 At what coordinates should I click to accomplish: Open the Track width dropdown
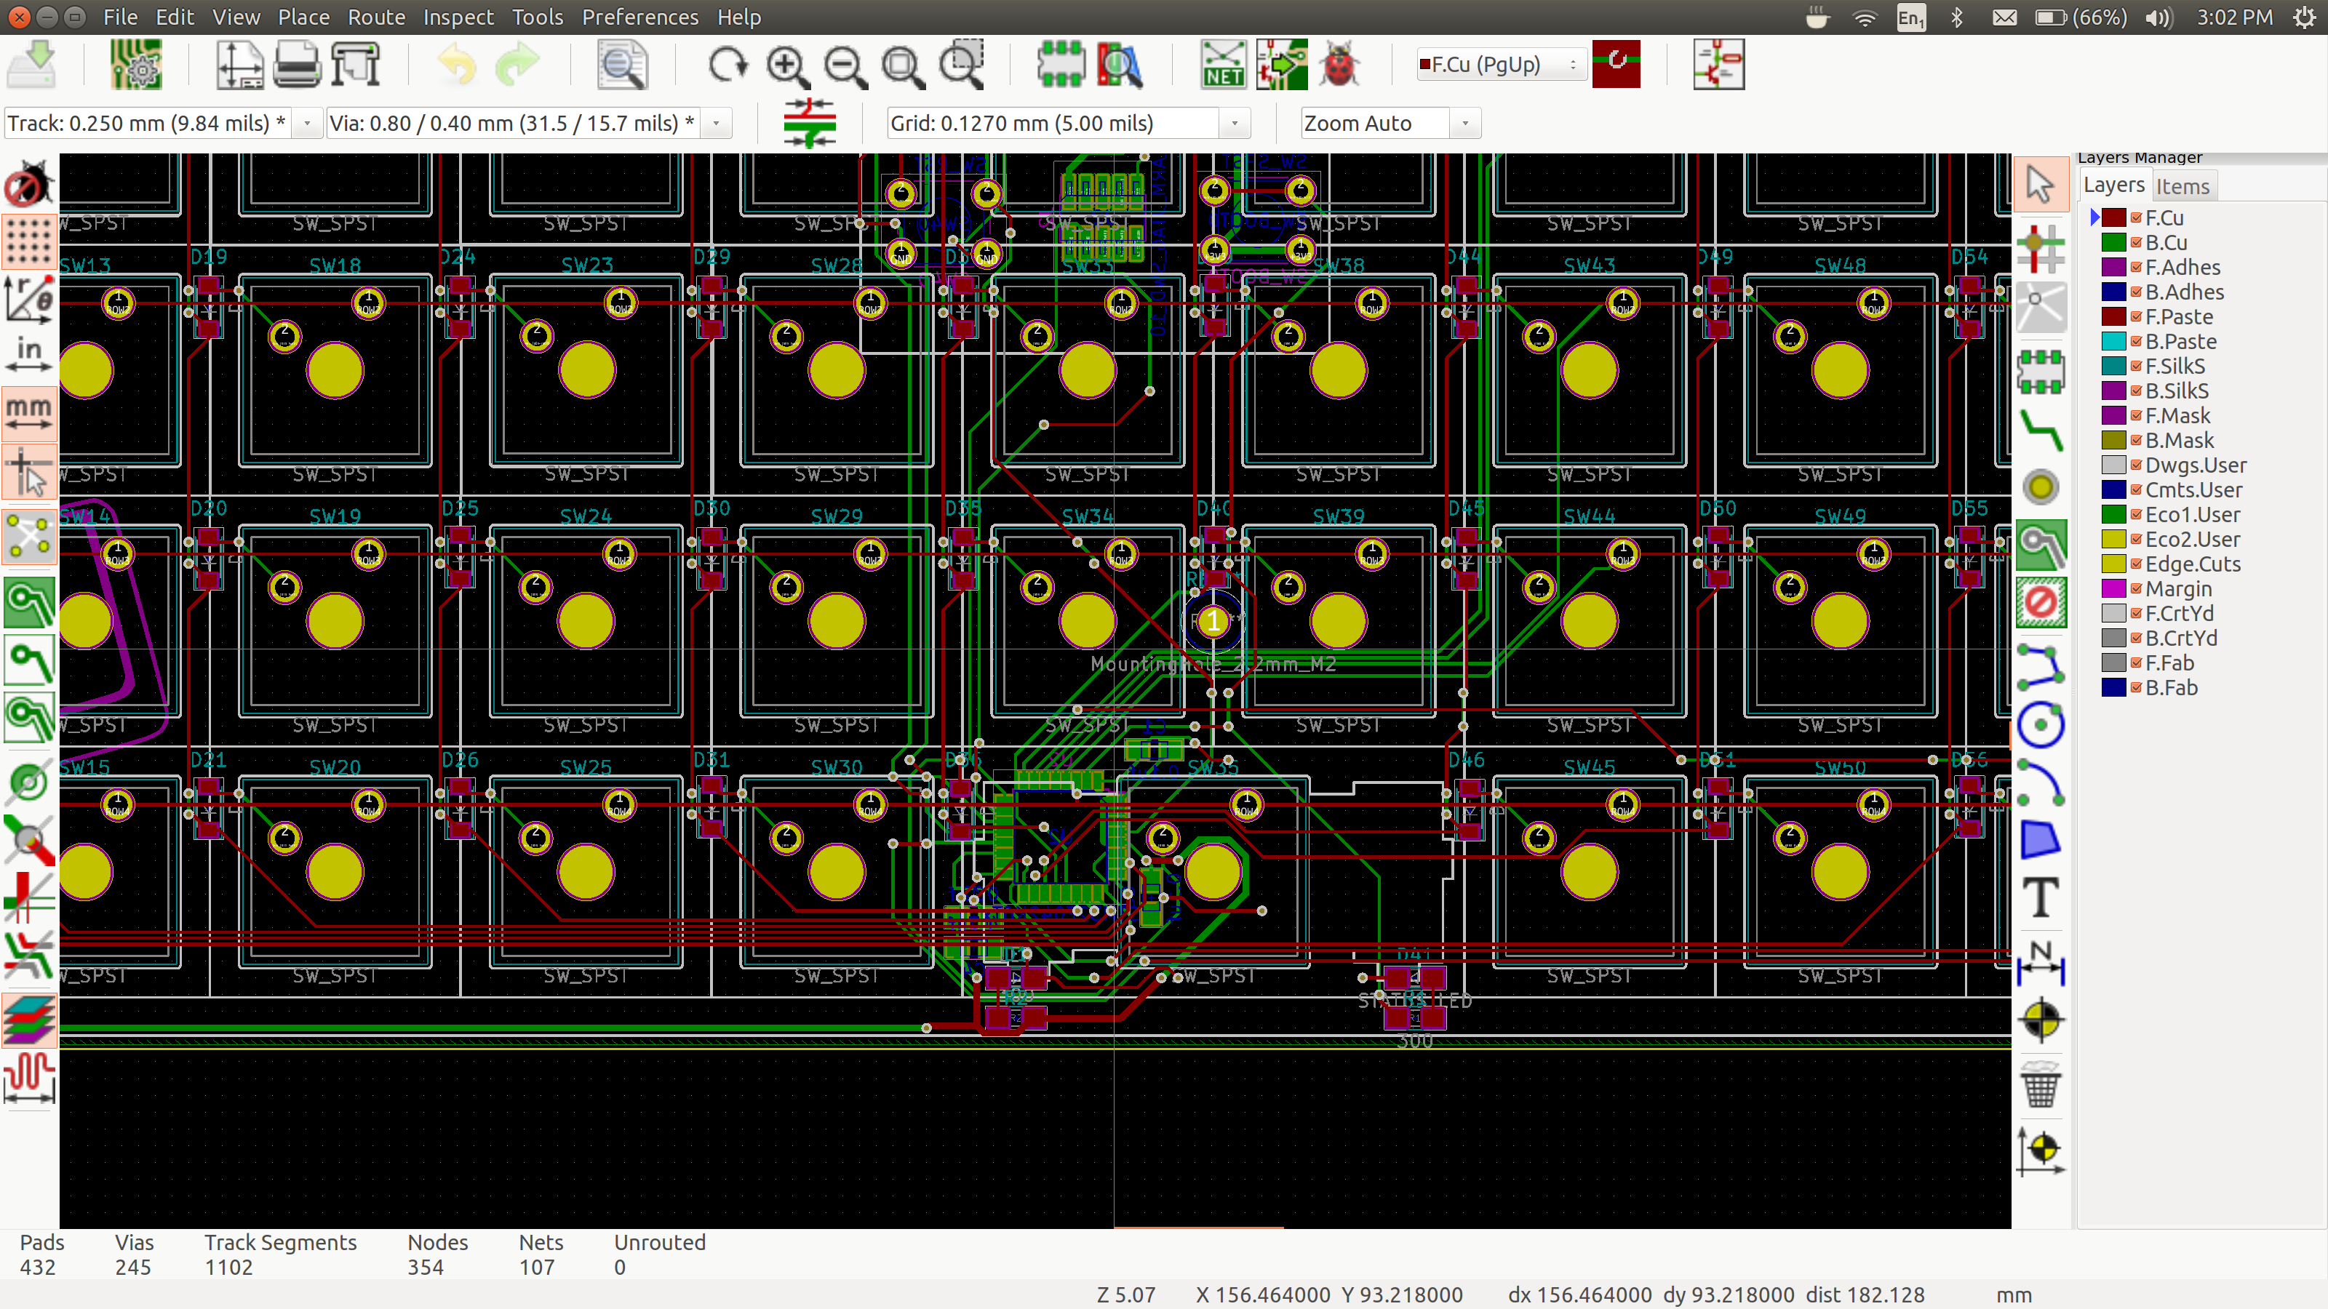(307, 123)
